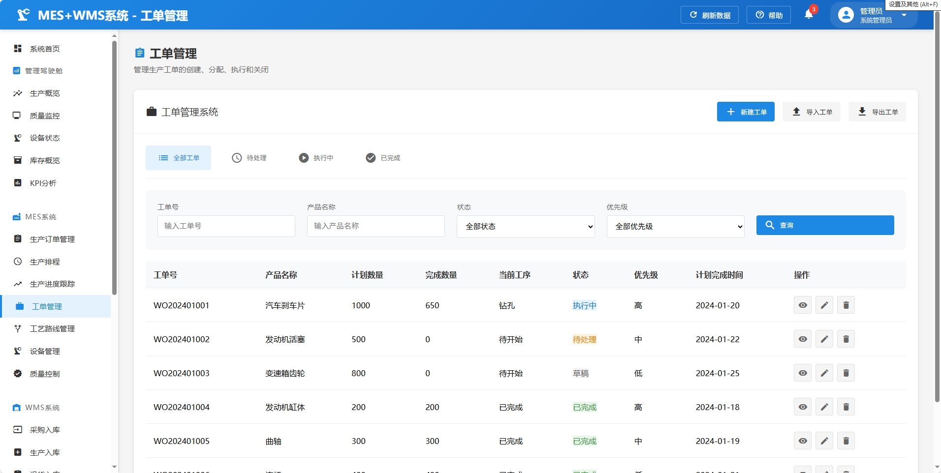
Task: View details of WO202401001 via eye icon
Action: click(x=803, y=305)
